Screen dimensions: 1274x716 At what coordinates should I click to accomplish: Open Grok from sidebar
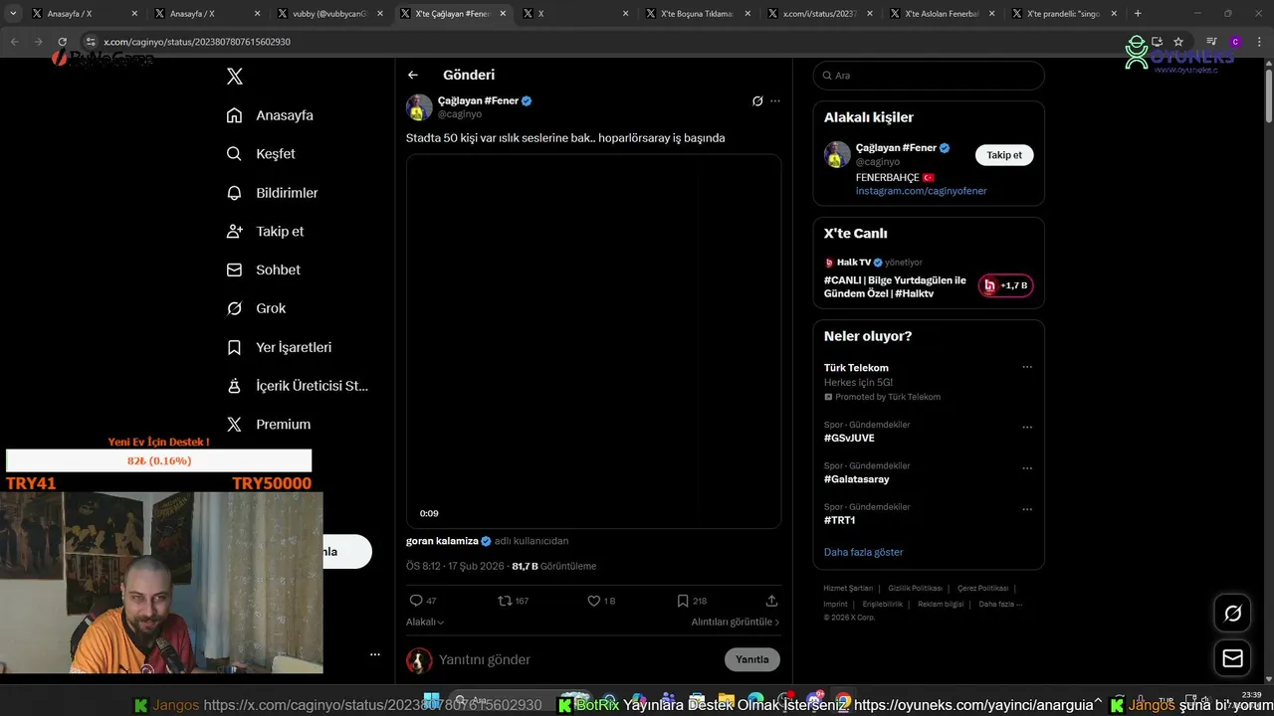point(256,308)
